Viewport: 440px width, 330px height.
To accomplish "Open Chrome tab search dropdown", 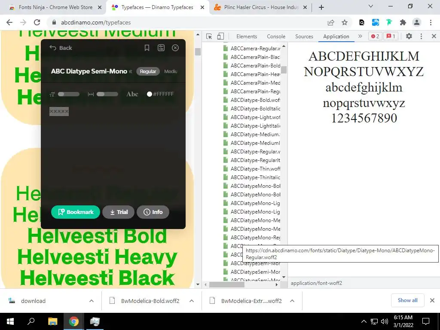I will [x=371, y=6].
